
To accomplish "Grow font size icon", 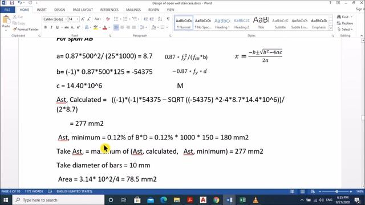I will coord(83,19).
